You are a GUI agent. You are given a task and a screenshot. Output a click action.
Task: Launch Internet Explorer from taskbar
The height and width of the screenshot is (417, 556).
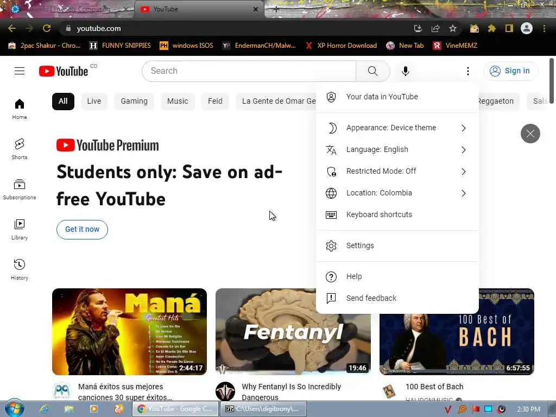(x=44, y=409)
